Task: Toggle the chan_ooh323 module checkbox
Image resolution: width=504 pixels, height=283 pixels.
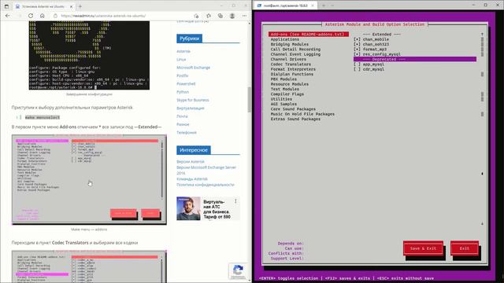Action: click(357, 44)
